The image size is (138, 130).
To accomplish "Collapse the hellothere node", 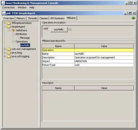I will pyautogui.click(x=9, y=30).
